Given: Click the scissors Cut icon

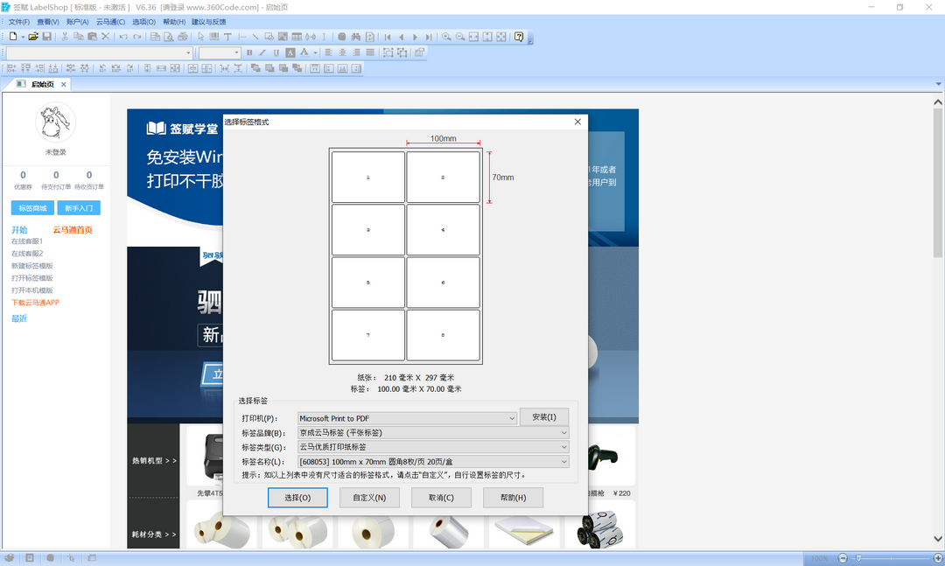Looking at the screenshot, I should point(65,37).
